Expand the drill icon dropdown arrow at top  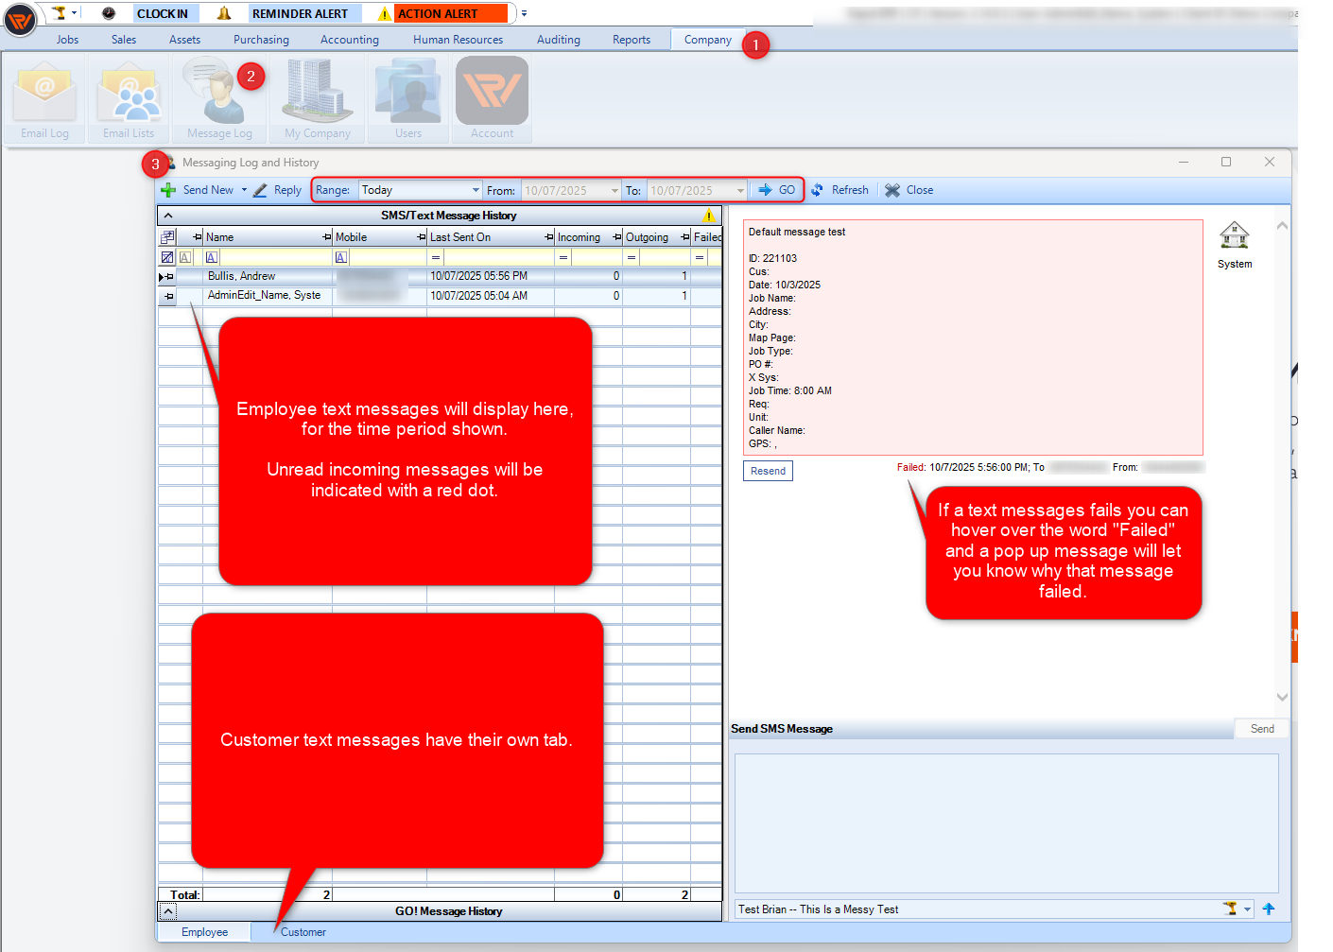(74, 13)
